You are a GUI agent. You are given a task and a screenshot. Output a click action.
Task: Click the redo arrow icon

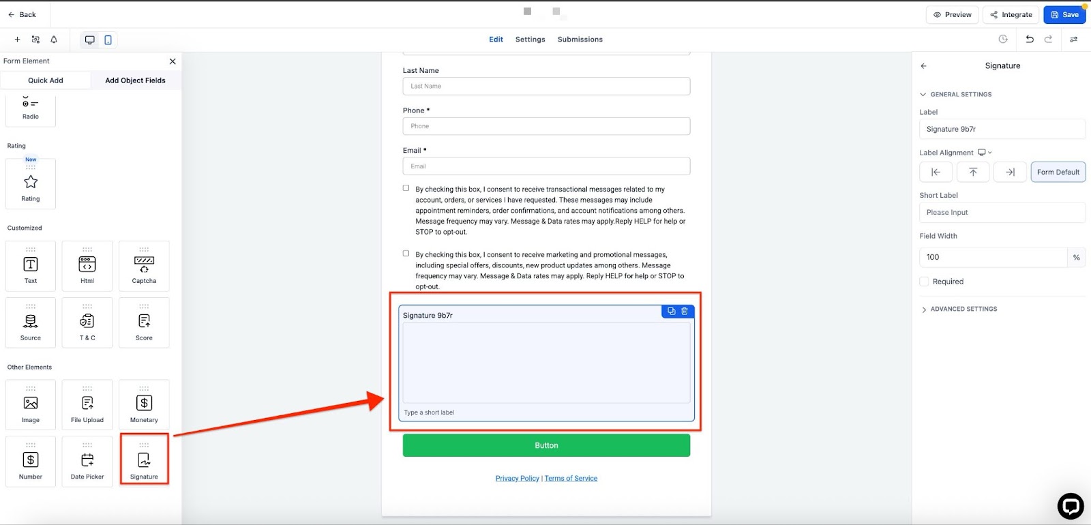pos(1048,40)
